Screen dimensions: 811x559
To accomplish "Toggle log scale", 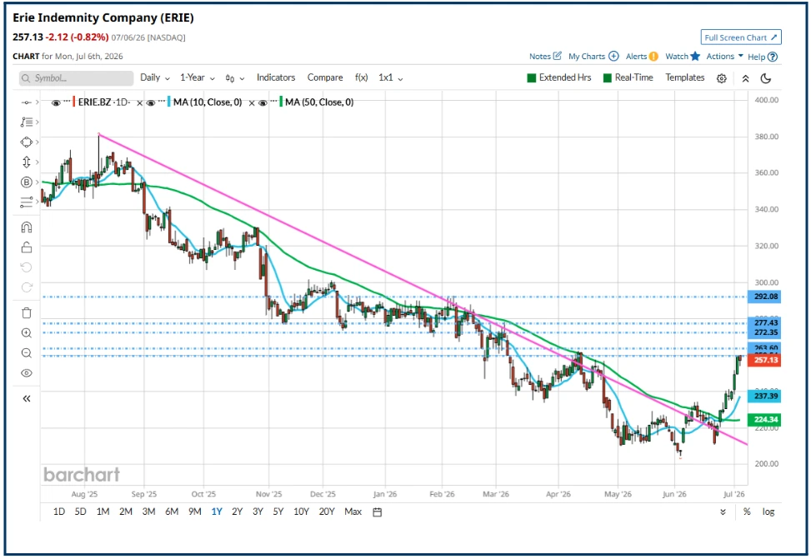I will pyautogui.click(x=768, y=512).
